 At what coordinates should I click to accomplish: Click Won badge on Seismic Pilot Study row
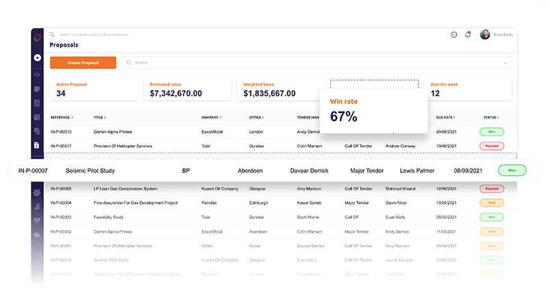tap(512, 170)
